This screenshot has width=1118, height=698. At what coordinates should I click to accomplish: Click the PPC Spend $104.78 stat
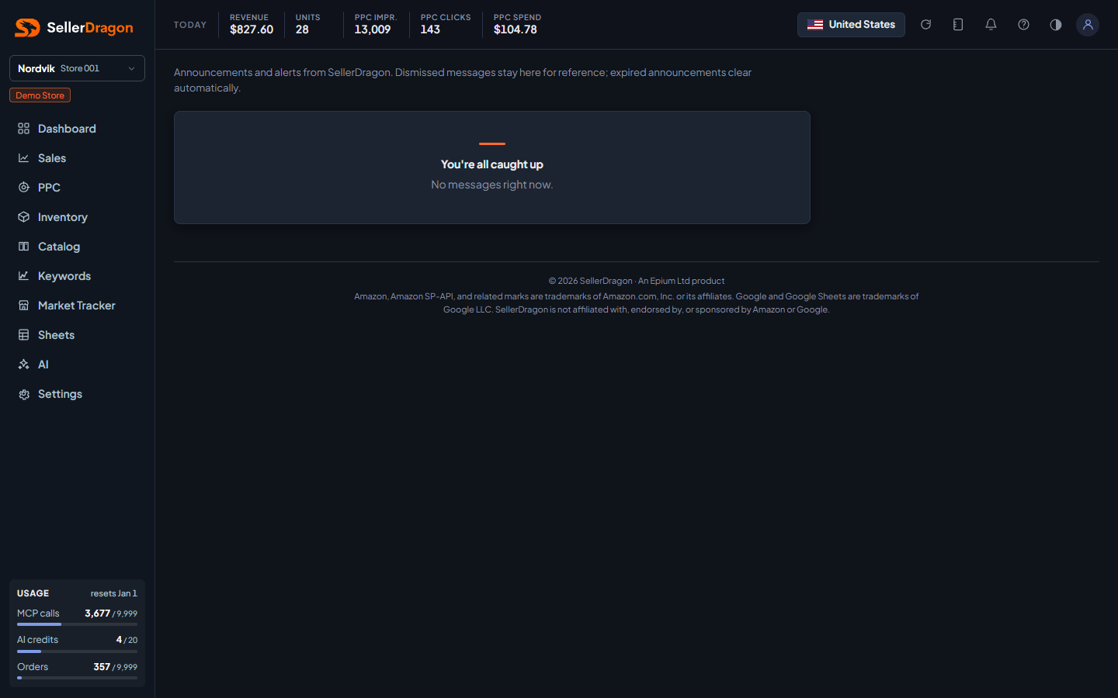click(x=517, y=24)
